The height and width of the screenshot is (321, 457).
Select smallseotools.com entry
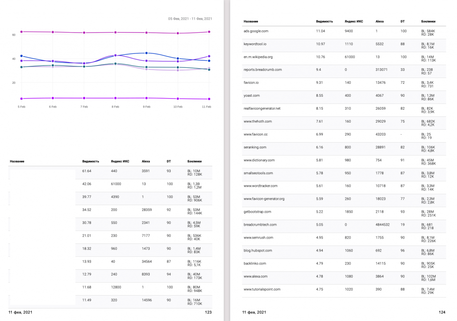pos(258,173)
